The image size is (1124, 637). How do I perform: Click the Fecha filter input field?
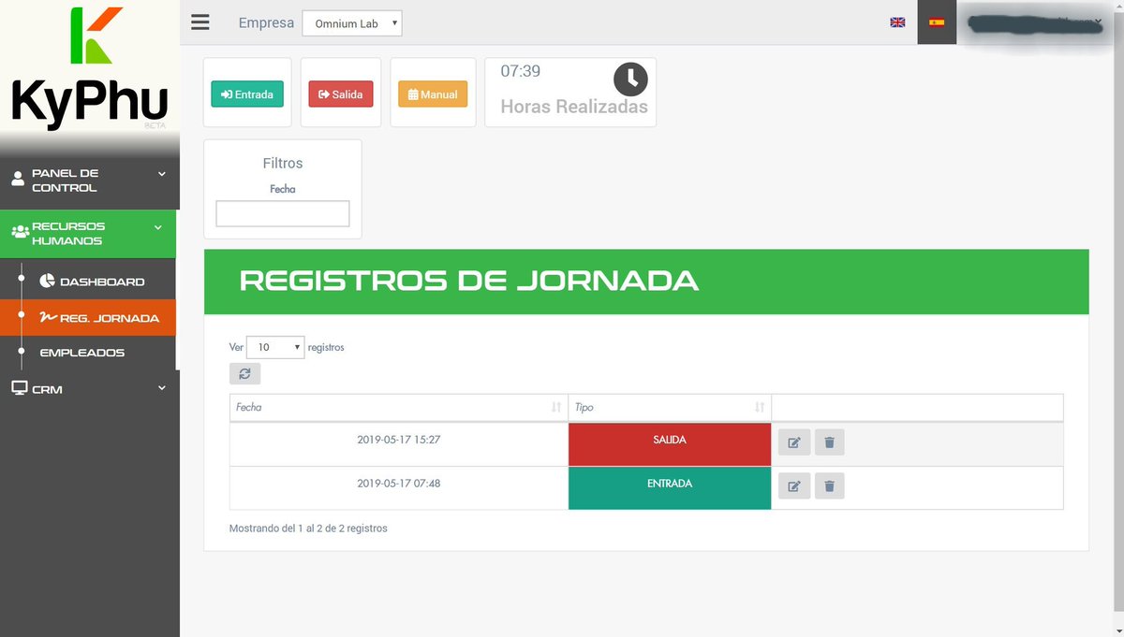[x=283, y=213]
